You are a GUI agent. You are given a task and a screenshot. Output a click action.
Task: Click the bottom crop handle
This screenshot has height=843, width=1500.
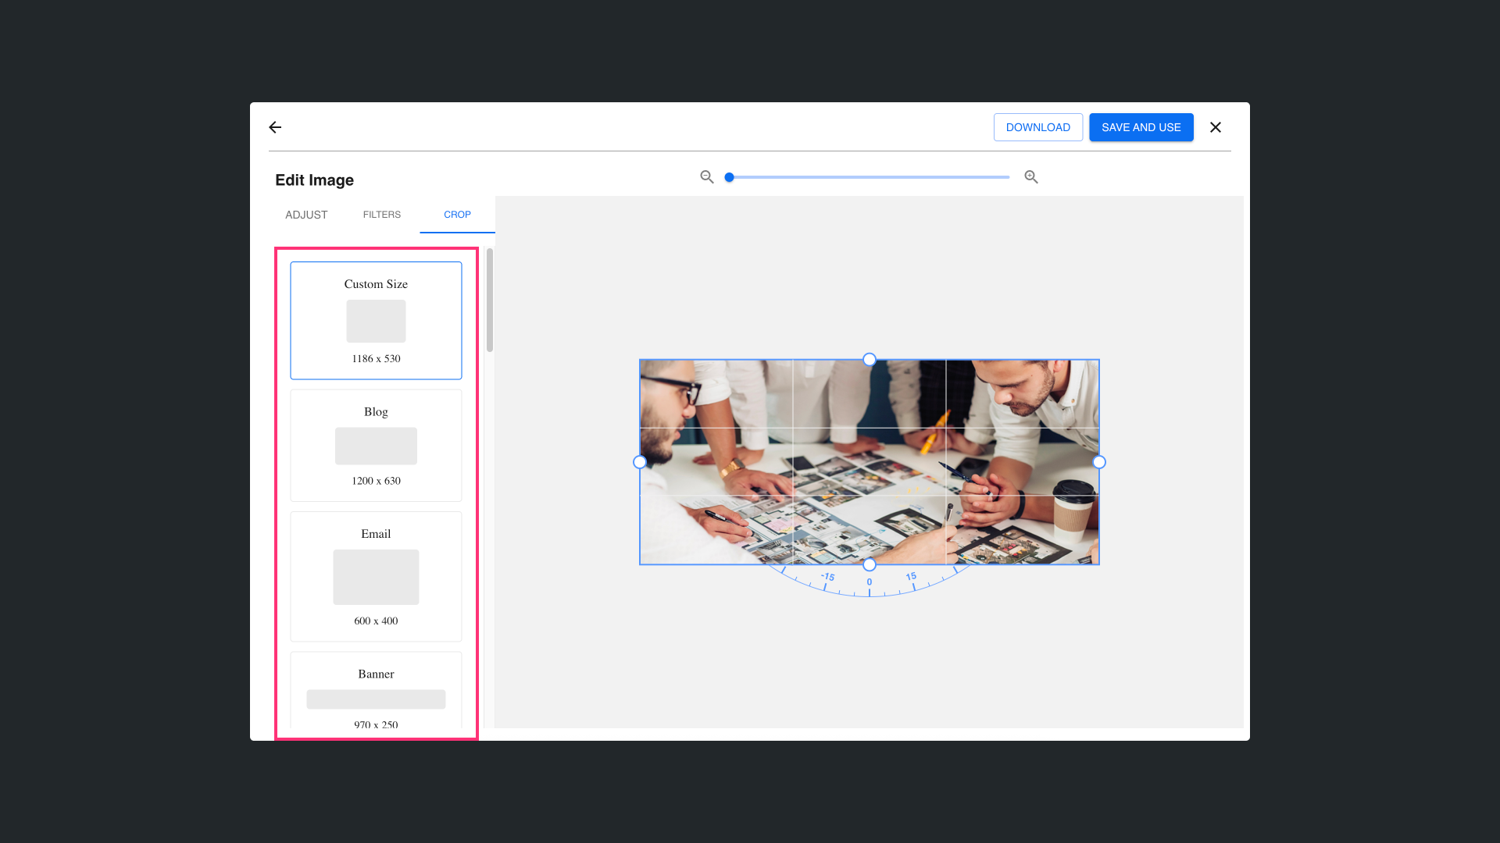(870, 564)
